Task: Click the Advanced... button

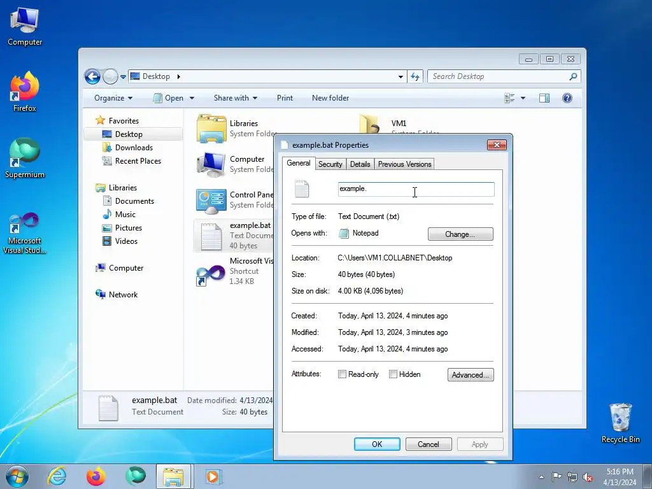Action: point(471,375)
